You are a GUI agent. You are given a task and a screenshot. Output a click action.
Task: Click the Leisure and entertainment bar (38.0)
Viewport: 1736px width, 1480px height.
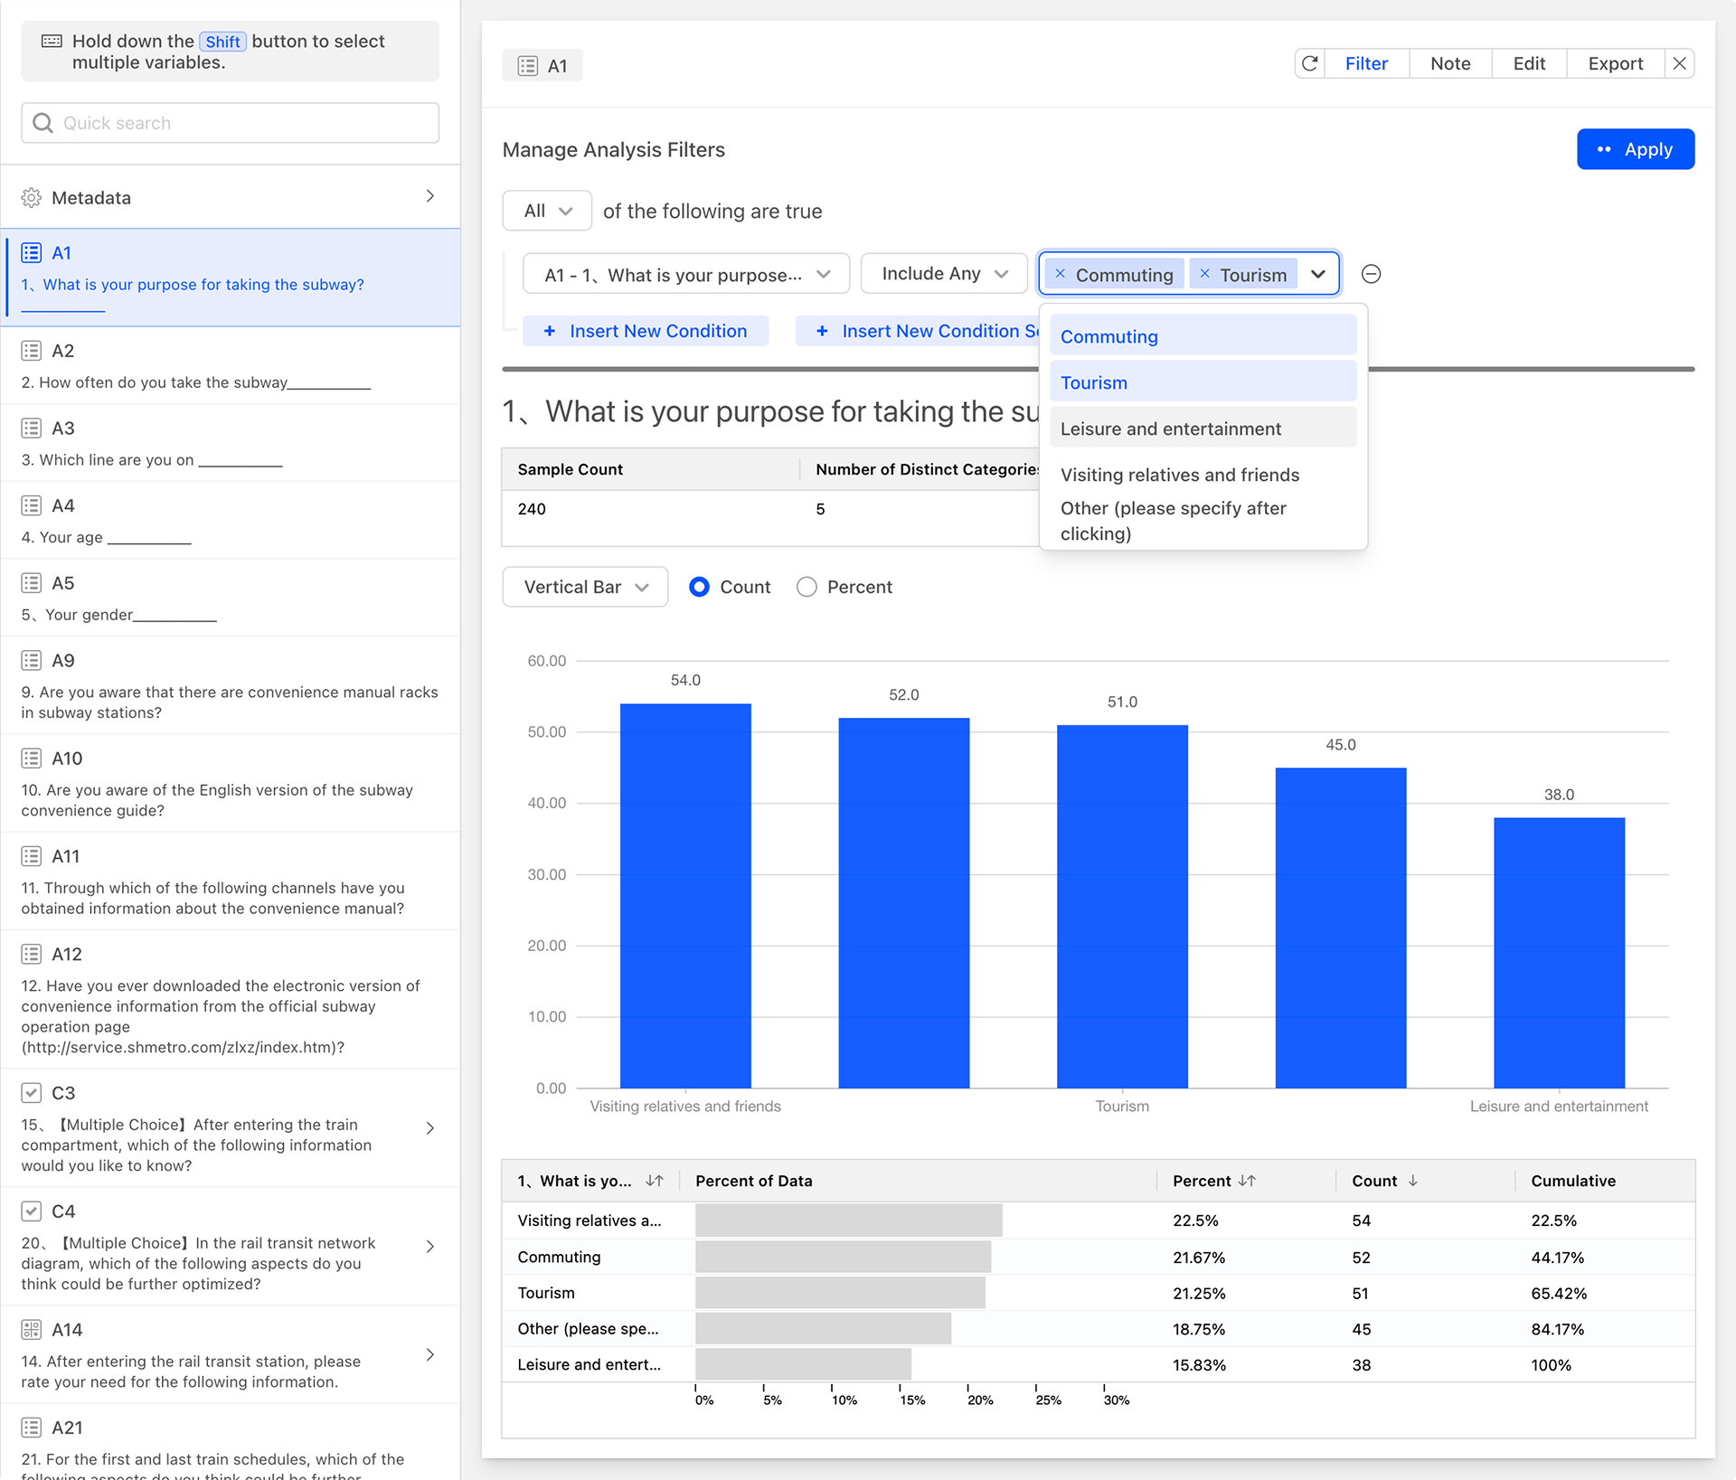(1559, 953)
